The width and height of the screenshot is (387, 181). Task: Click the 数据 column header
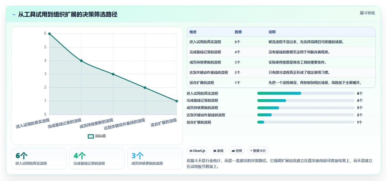click(238, 32)
